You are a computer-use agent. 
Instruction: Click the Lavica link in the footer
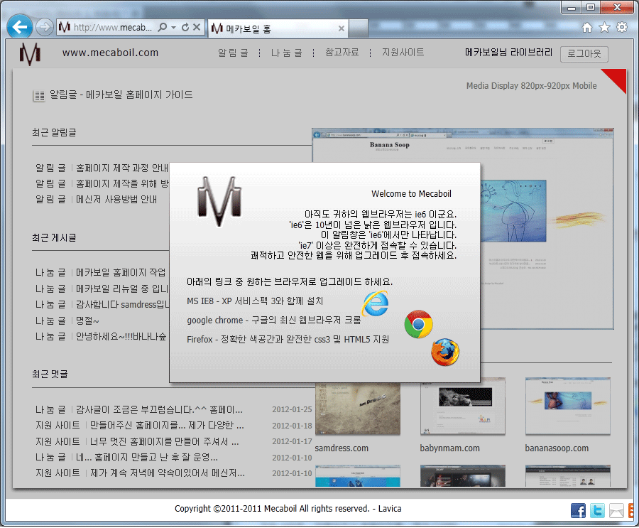pyautogui.click(x=390, y=509)
